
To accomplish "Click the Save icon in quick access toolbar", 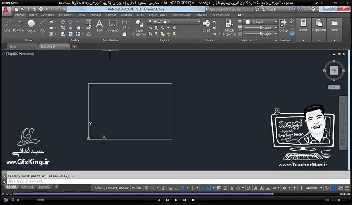I will click(x=29, y=9).
